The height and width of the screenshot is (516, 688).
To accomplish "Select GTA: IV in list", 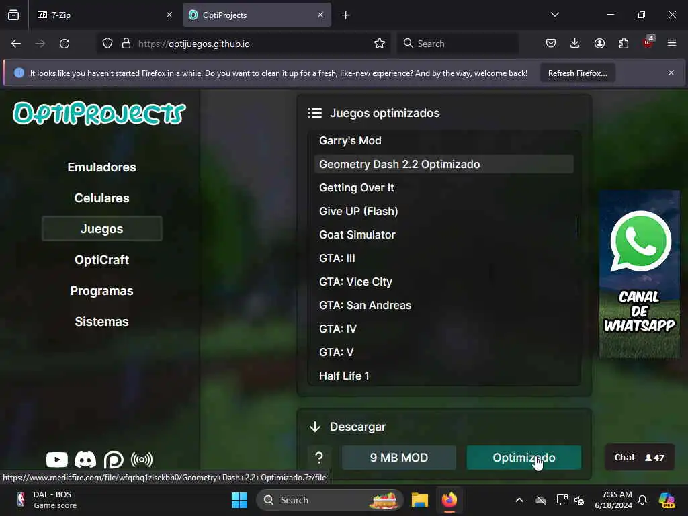I will [443, 329].
